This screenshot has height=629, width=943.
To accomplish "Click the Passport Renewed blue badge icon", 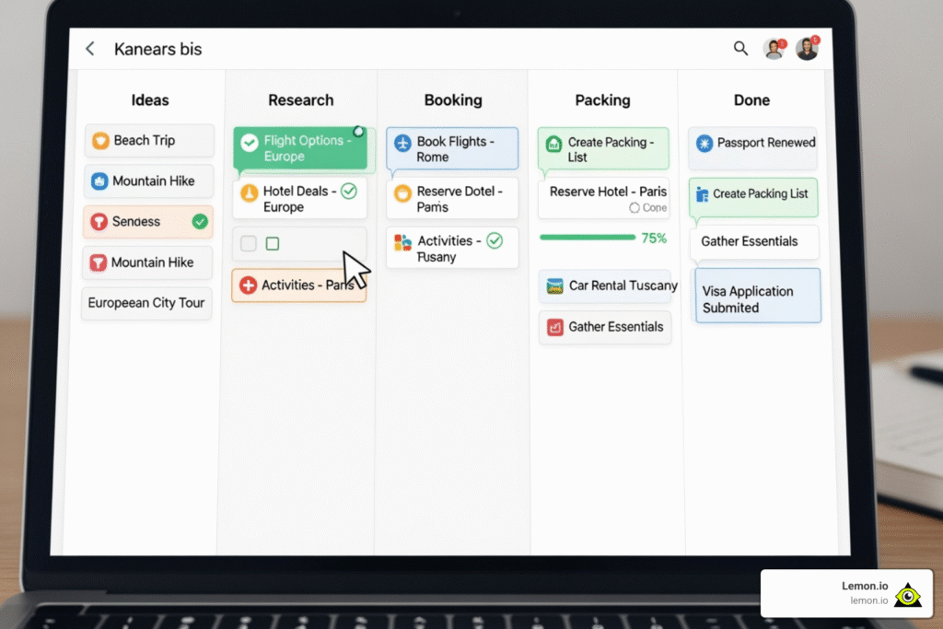I will (704, 143).
